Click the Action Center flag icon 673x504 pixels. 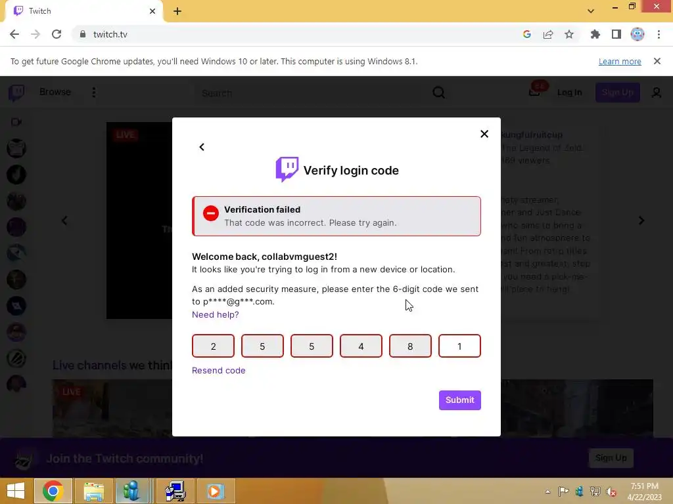coord(563,492)
